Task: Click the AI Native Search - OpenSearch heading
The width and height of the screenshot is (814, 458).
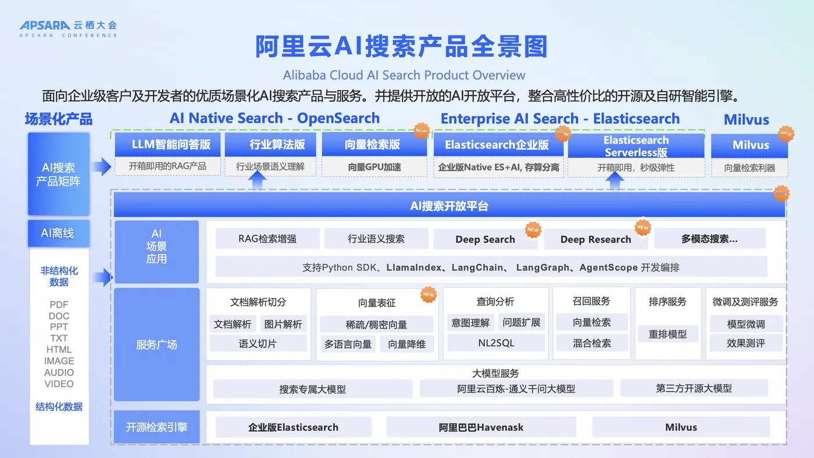Action: 274,119
